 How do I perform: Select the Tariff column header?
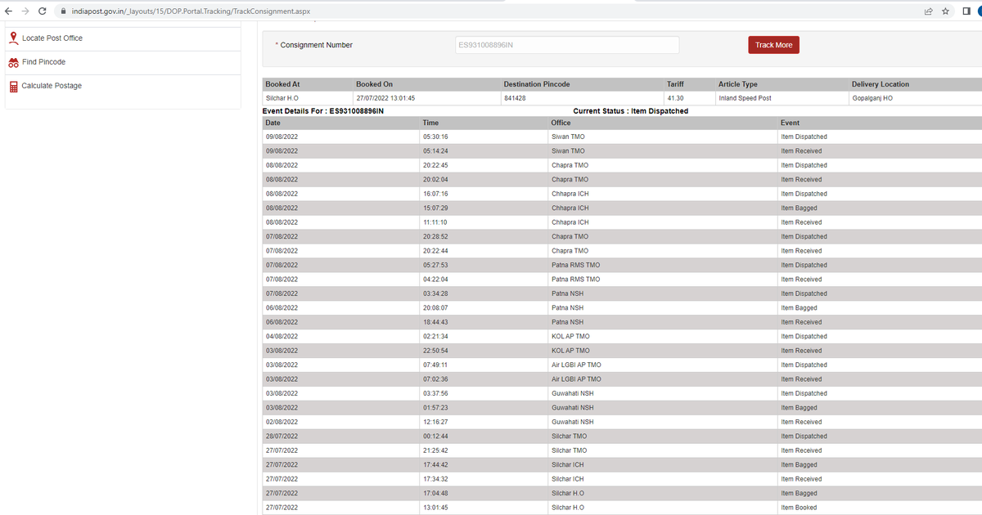tap(675, 84)
